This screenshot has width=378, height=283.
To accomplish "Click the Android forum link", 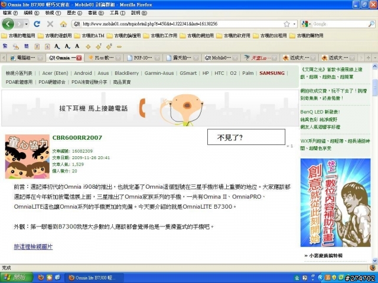I will click(83, 73).
